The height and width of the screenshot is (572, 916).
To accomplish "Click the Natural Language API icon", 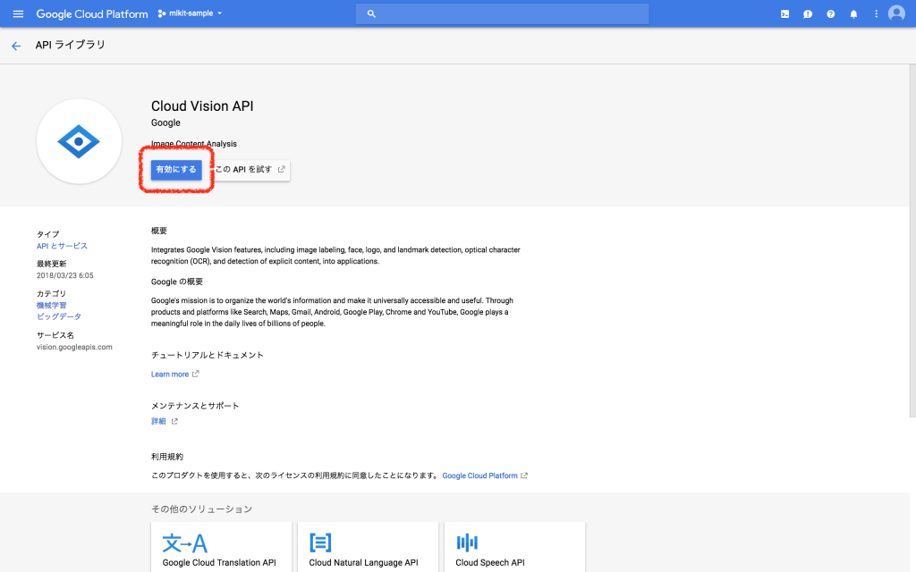I will pyautogui.click(x=320, y=543).
